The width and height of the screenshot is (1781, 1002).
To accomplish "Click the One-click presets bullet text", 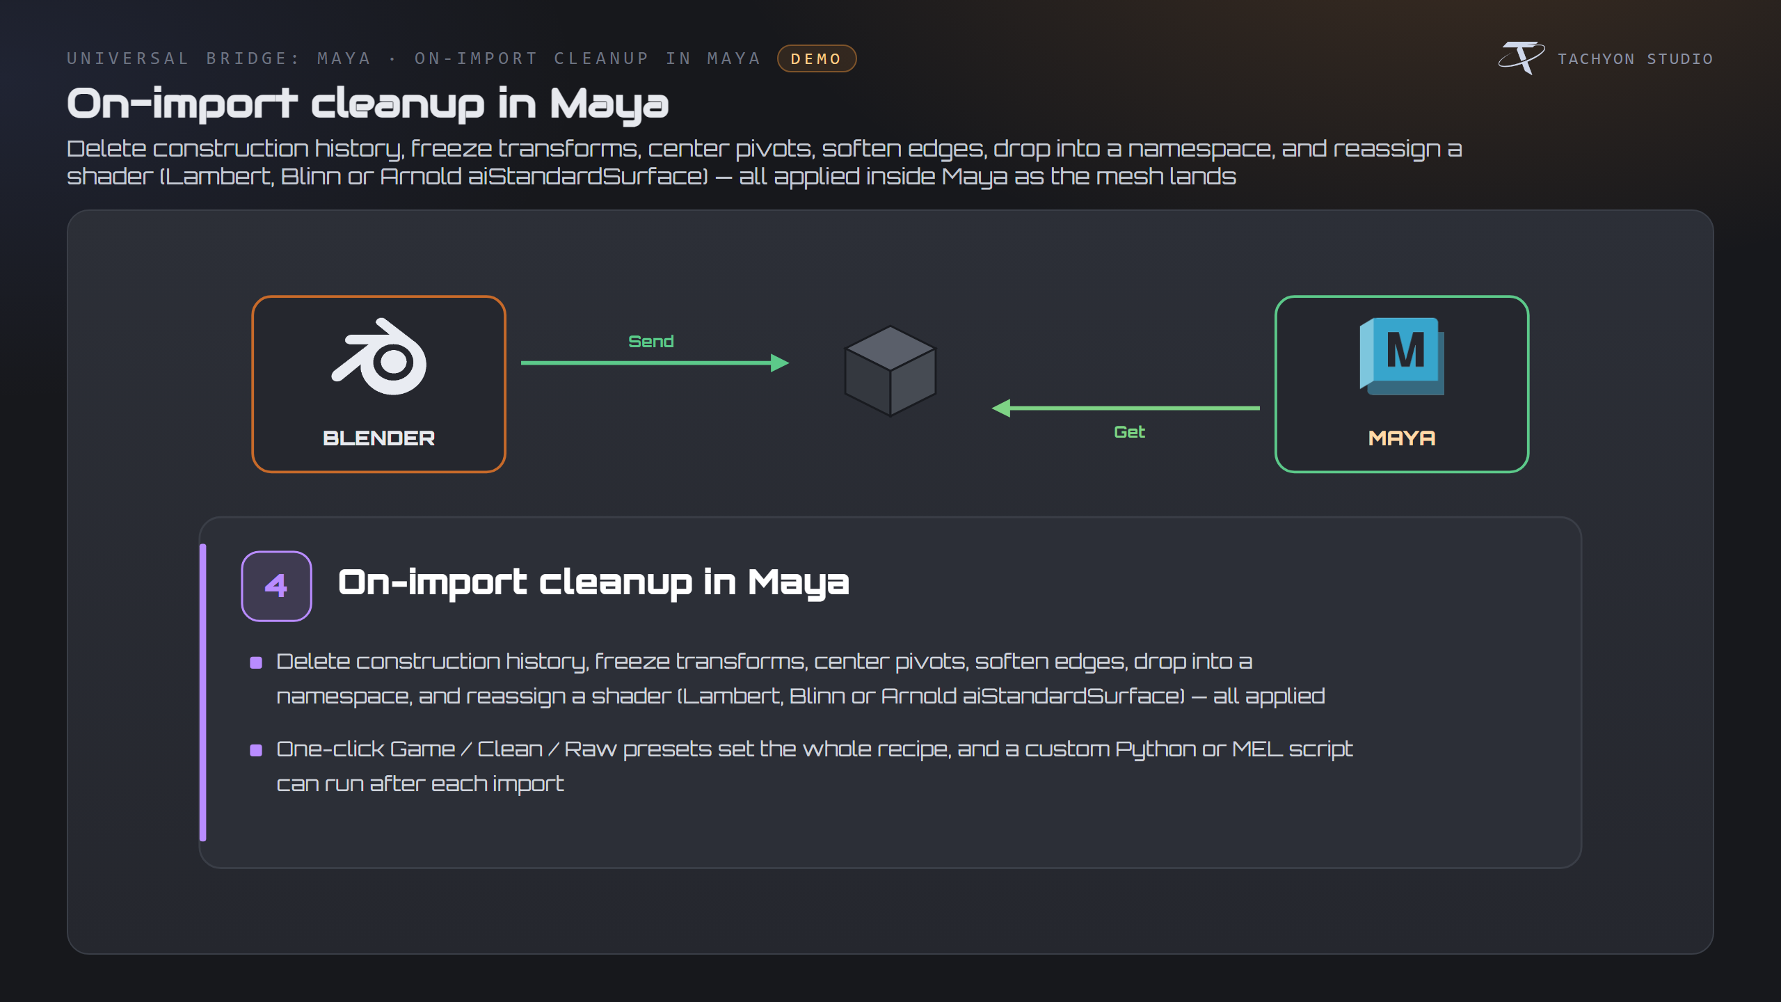I will pyautogui.click(x=814, y=766).
